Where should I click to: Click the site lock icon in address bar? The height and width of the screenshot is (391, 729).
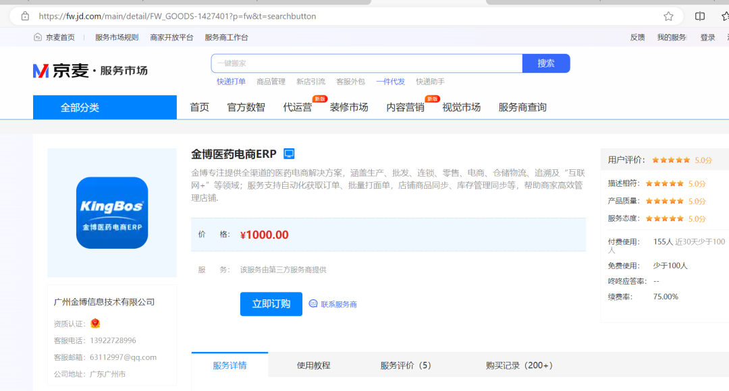click(x=25, y=16)
